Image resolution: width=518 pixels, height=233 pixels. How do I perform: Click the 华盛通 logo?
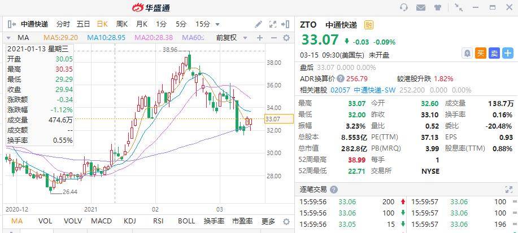(x=151, y=7)
